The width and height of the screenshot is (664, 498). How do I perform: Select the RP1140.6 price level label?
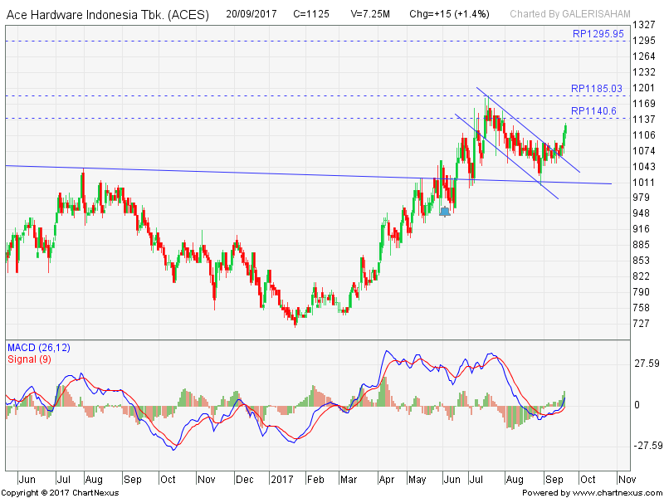click(593, 110)
